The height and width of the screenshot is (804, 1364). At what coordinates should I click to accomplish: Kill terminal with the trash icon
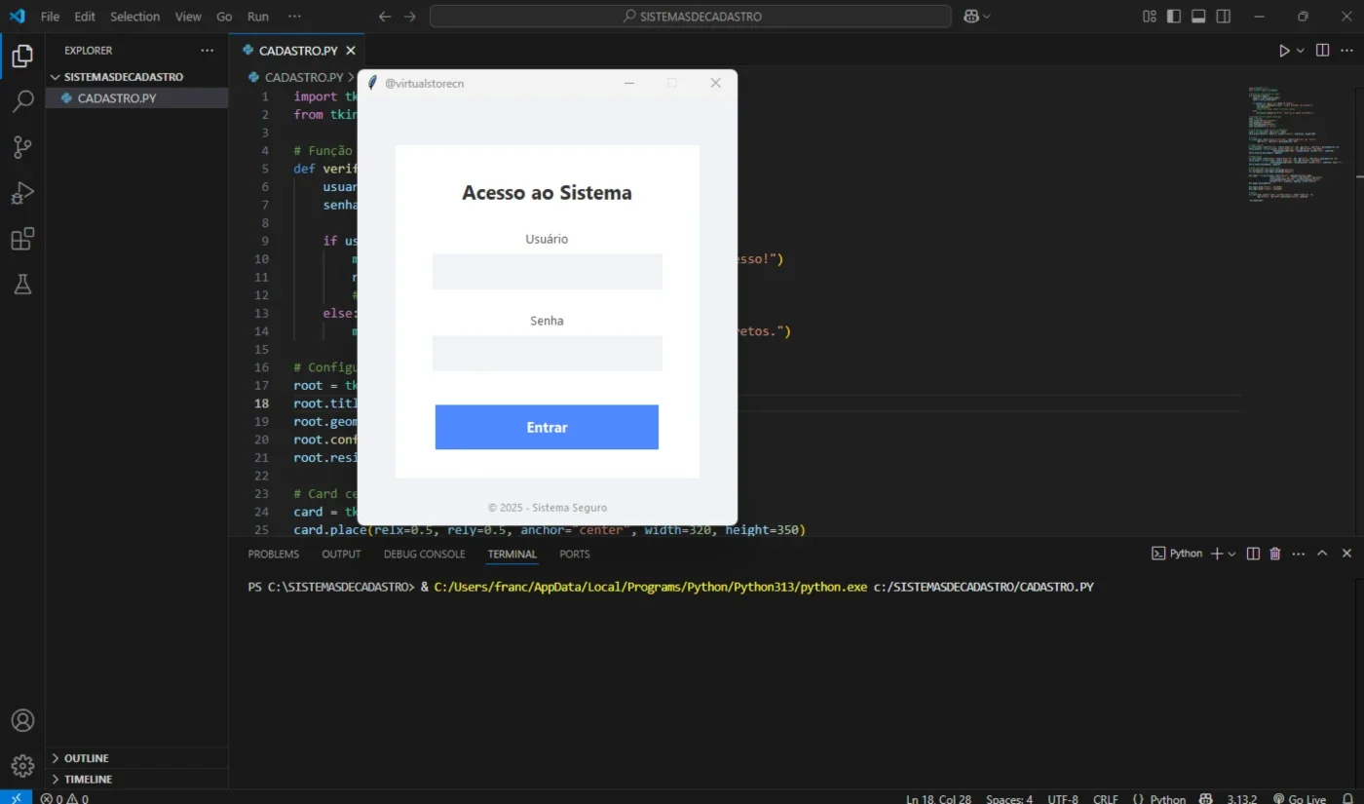coord(1275,554)
